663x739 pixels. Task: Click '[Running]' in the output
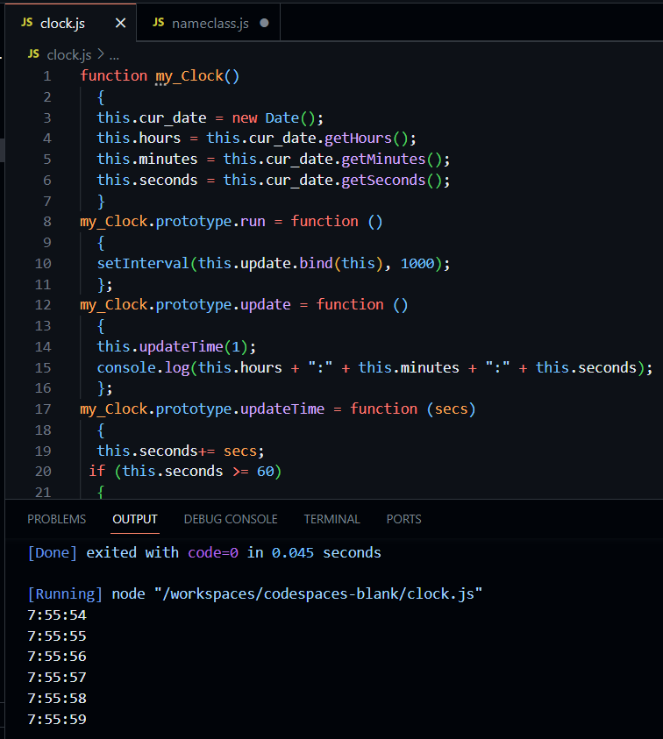[x=65, y=593]
